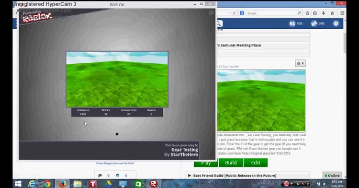Open the monitor app on the taskbar

123,184
